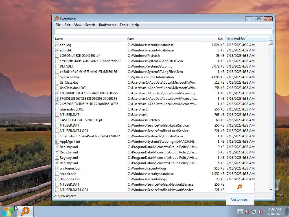This screenshot has height=217, width=289.
Task: Click the 1,032 KB size cell
Action: pyautogui.click(x=218, y=174)
